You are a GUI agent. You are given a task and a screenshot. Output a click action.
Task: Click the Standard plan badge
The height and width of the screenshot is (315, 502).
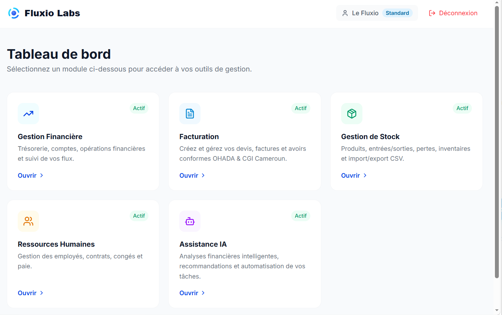pos(397,13)
